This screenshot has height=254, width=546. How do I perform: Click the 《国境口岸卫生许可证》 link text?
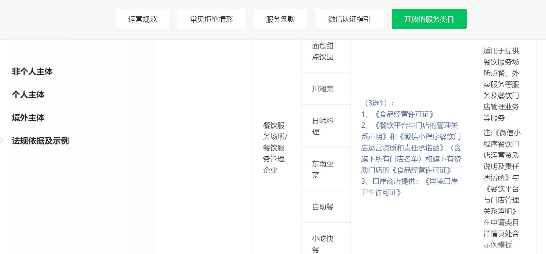410,187
